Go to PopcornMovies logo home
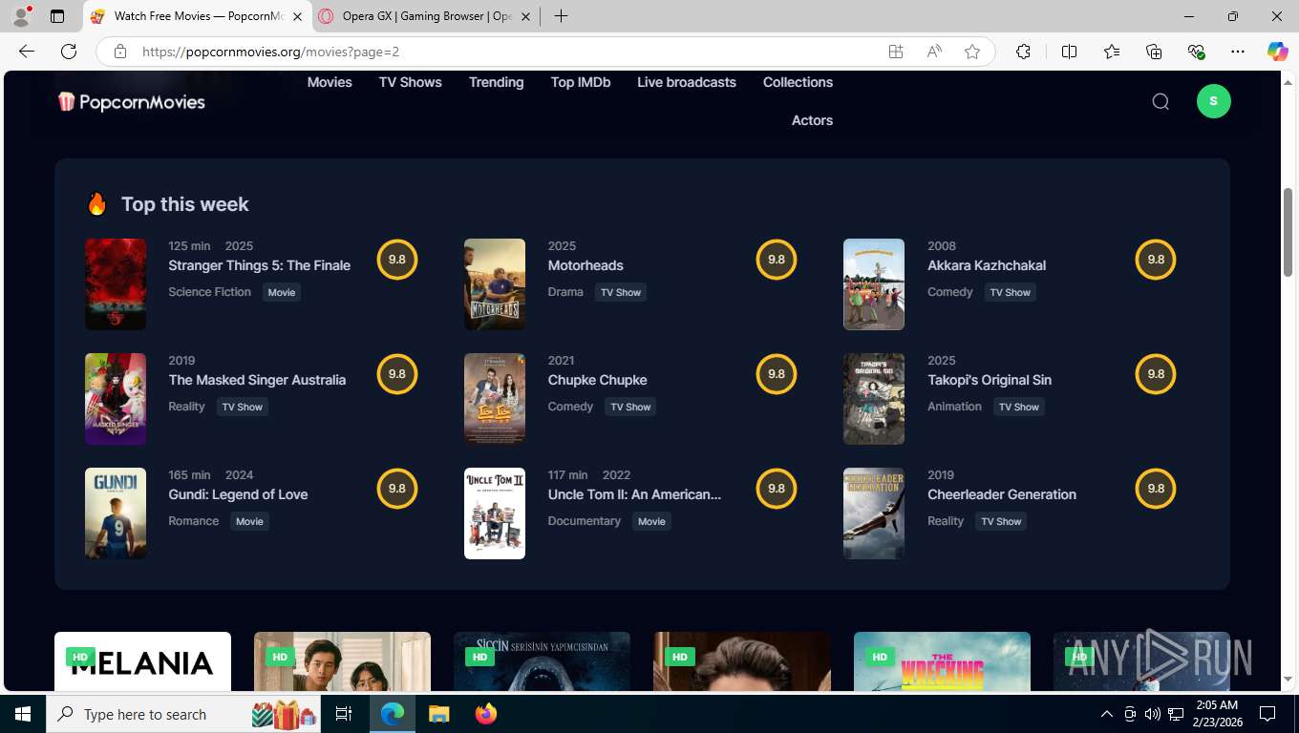The width and height of the screenshot is (1299, 733). [131, 101]
